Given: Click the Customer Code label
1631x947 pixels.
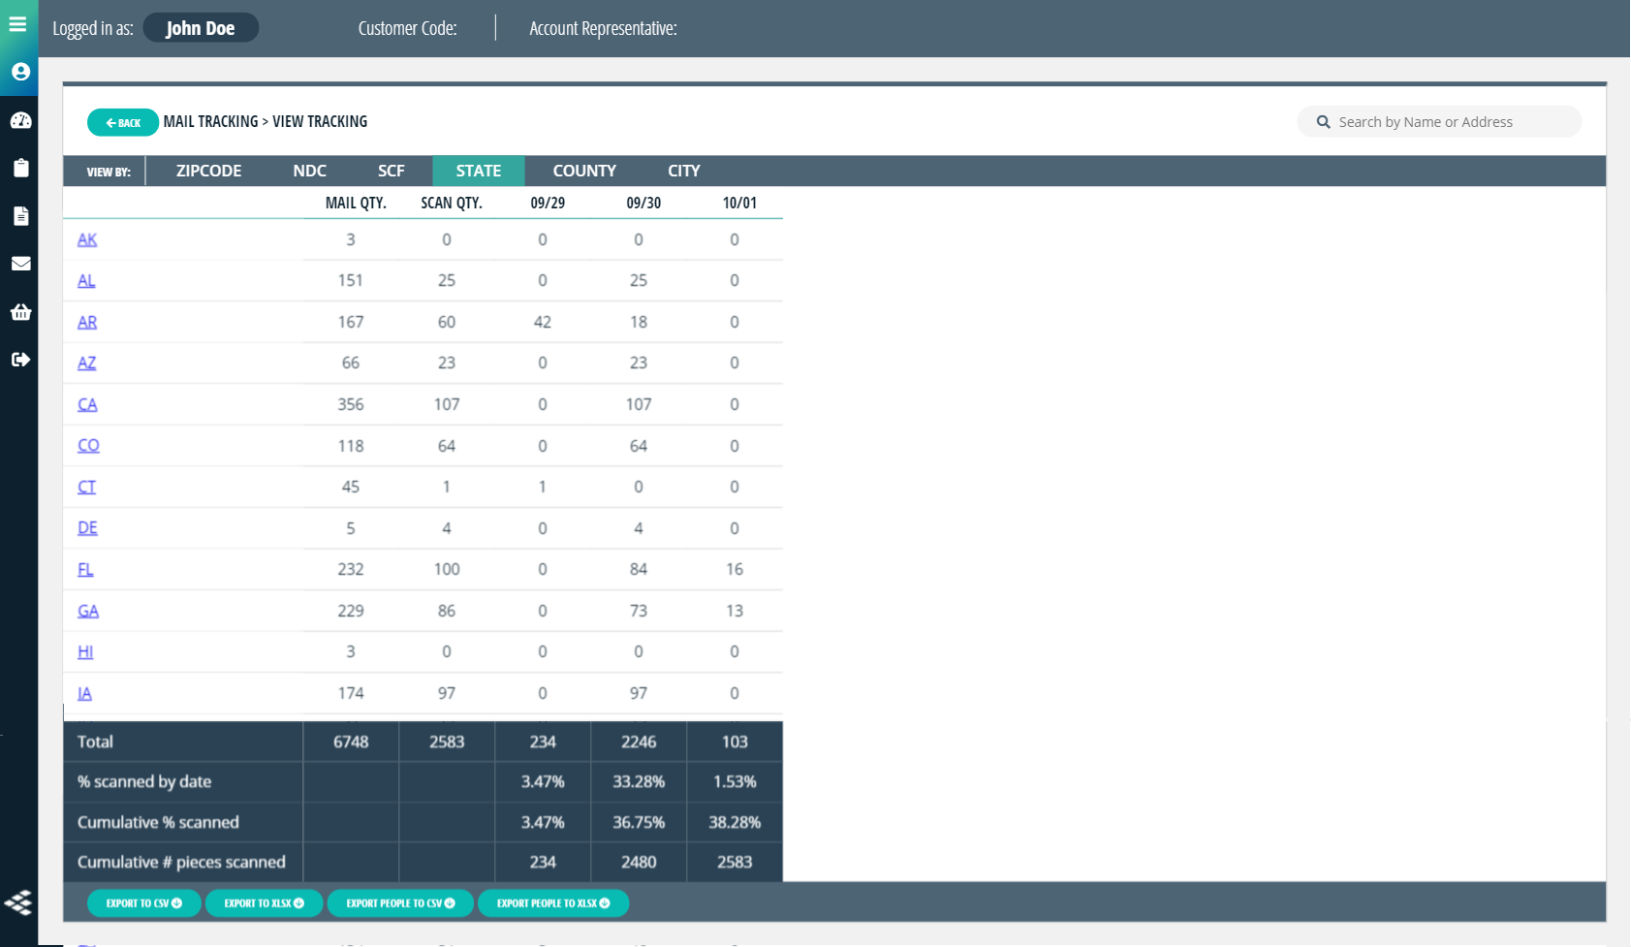Looking at the screenshot, I should pos(407,28).
